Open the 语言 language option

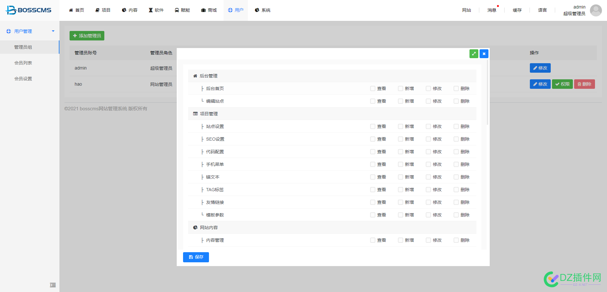point(543,10)
